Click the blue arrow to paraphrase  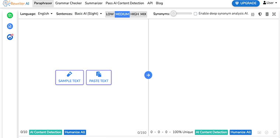[148, 75]
